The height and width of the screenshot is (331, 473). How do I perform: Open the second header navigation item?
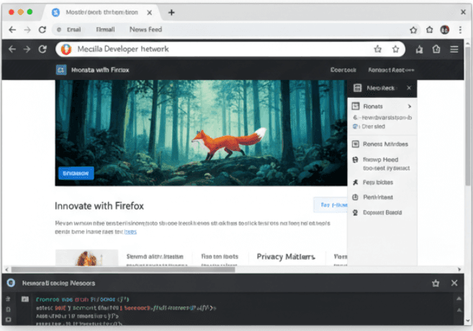[x=391, y=70]
